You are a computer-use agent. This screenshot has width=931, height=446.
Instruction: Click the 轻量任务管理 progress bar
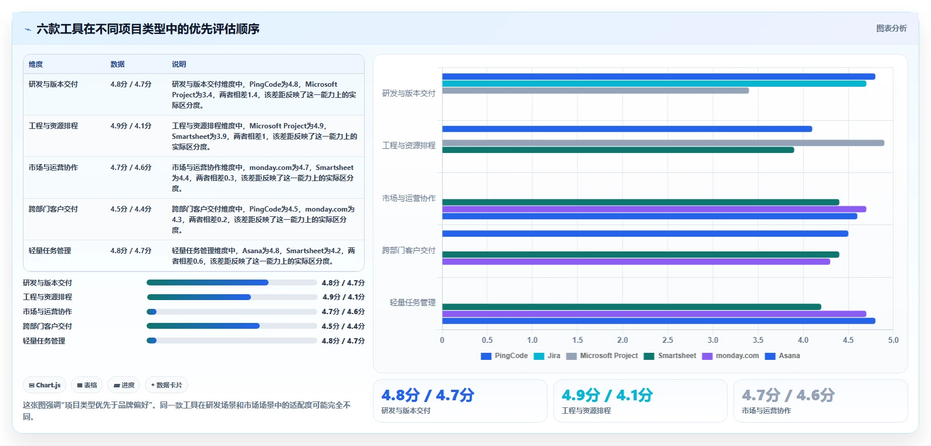(x=232, y=341)
